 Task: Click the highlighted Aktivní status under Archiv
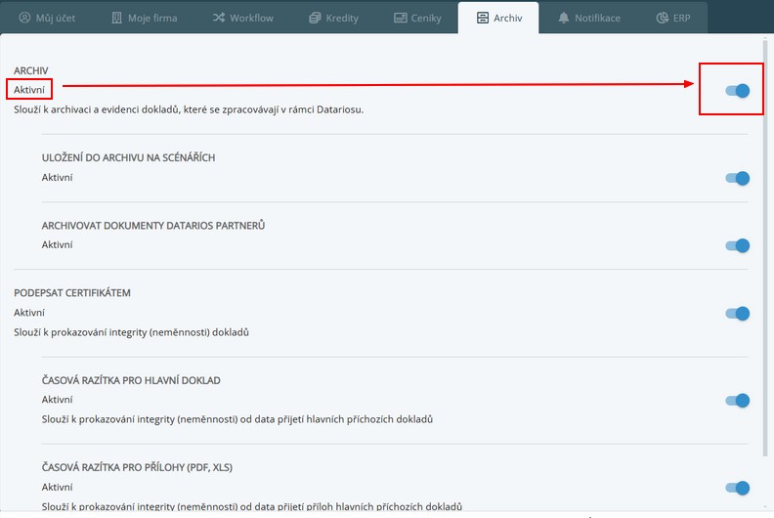click(x=29, y=90)
